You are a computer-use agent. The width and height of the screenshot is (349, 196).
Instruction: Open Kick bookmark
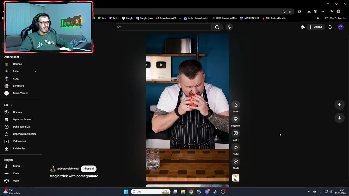click(102, 18)
